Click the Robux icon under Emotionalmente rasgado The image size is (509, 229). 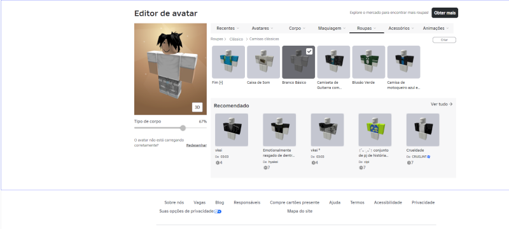click(265, 167)
